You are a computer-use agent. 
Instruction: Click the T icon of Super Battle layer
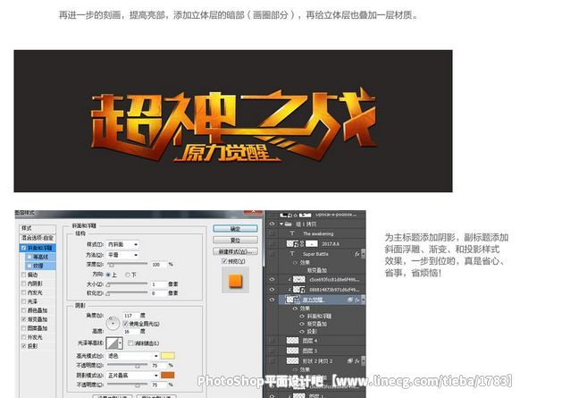coord(292,254)
